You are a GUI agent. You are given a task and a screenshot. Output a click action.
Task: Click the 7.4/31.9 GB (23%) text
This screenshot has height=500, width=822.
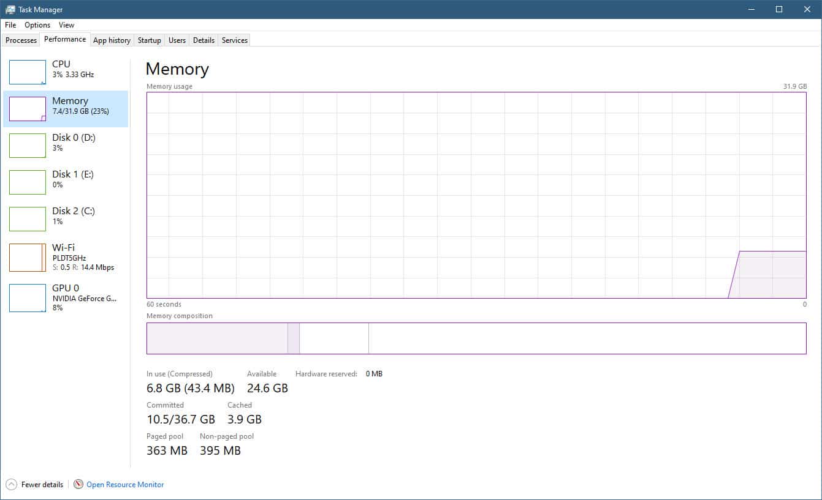(80, 111)
